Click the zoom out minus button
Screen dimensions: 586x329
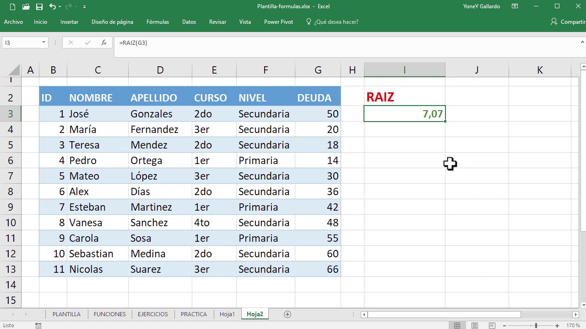(505, 325)
